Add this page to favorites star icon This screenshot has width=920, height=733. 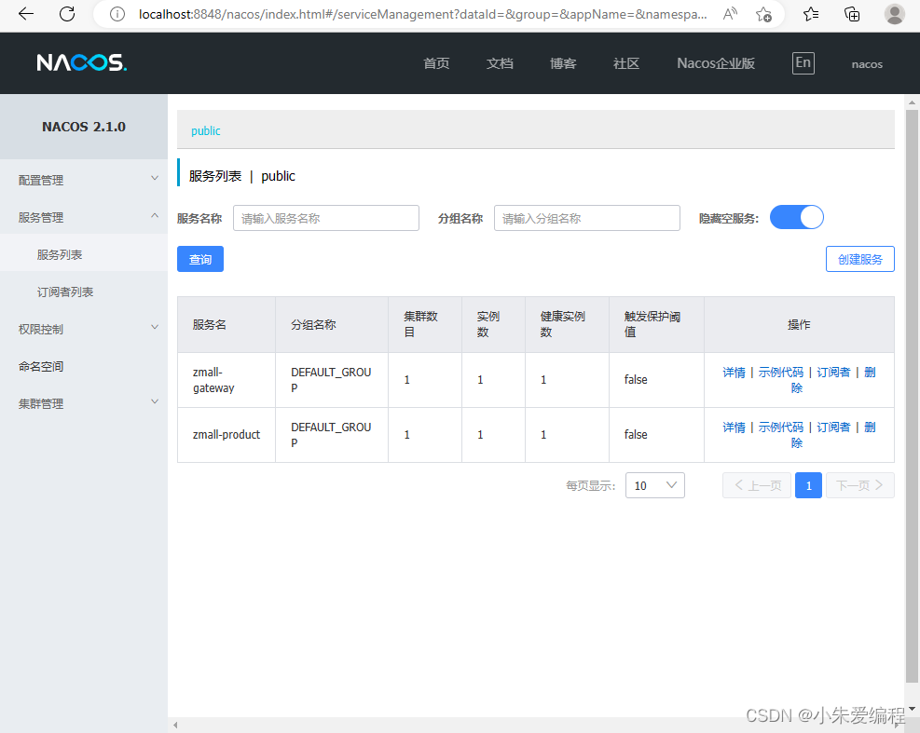(763, 14)
